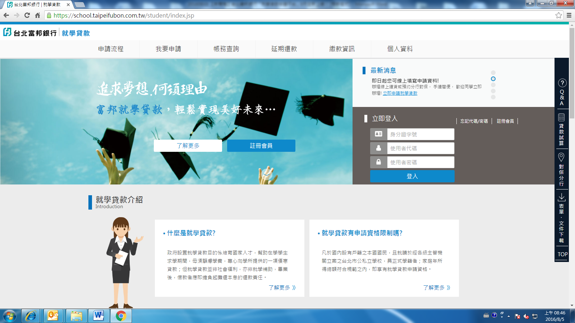Launch Word from the taskbar
Image resolution: width=575 pixels, height=323 pixels.
[98, 316]
